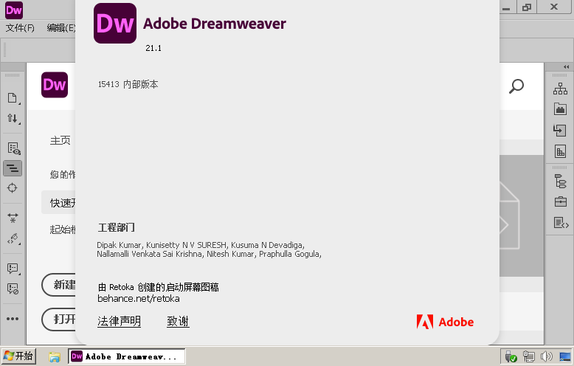Click the Adobe logo in About dialog

pos(445,322)
